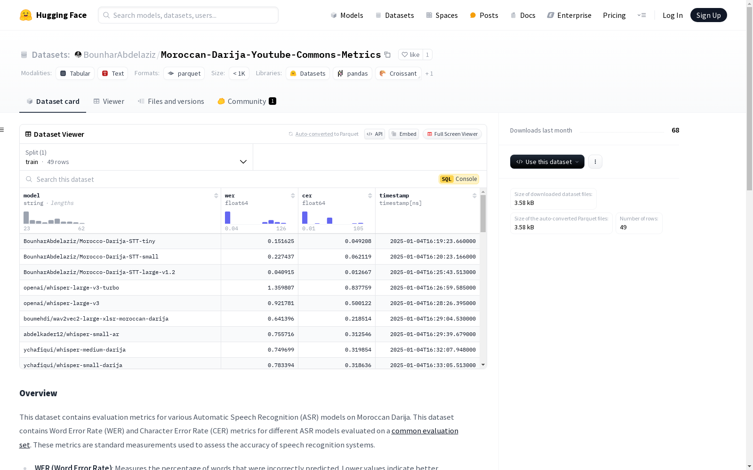Sort by the timestamp column
This screenshot has height=470, width=753.
474,196
